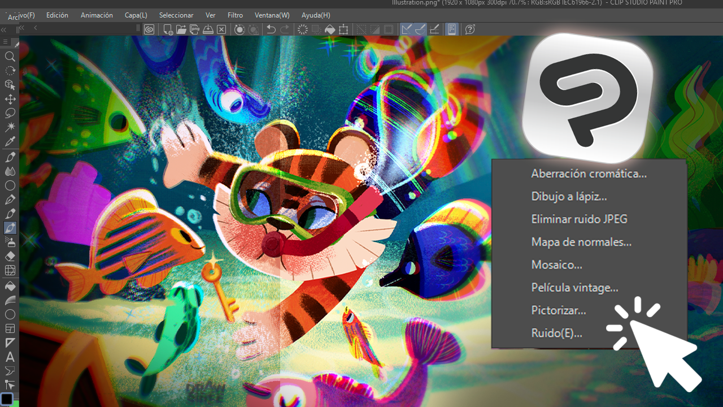Collapse the left tool palette

point(5,29)
